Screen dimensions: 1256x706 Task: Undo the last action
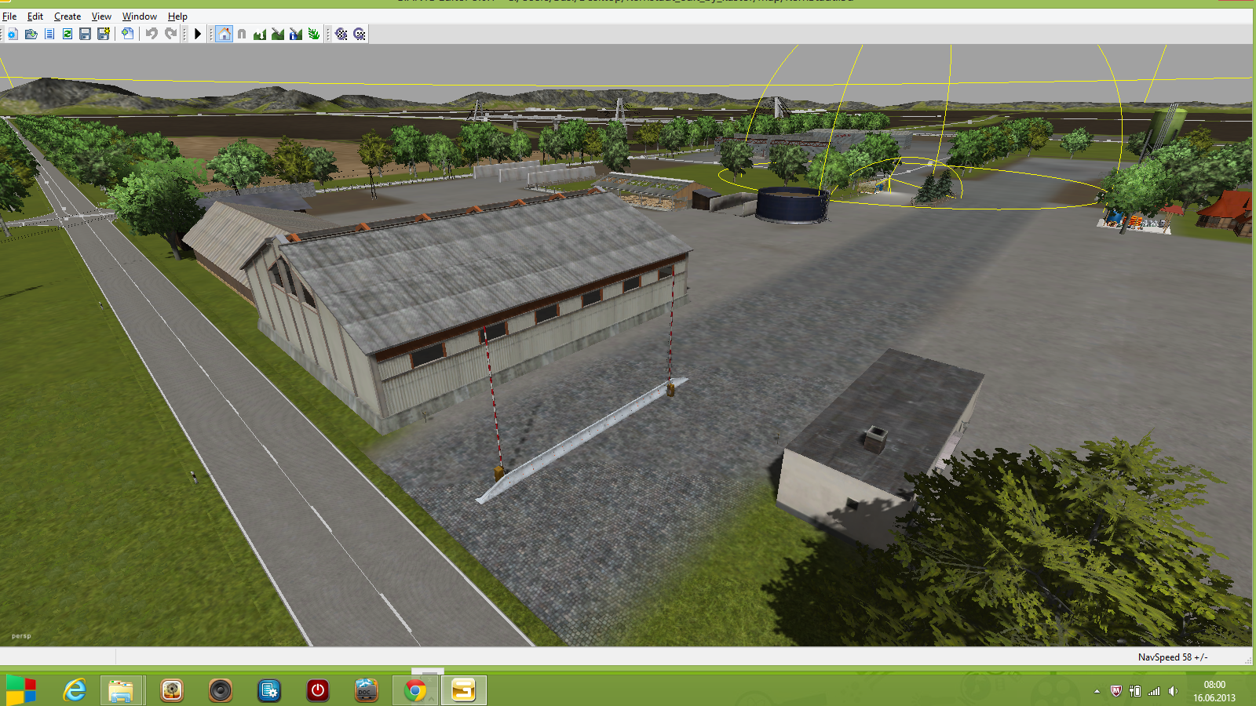click(152, 34)
